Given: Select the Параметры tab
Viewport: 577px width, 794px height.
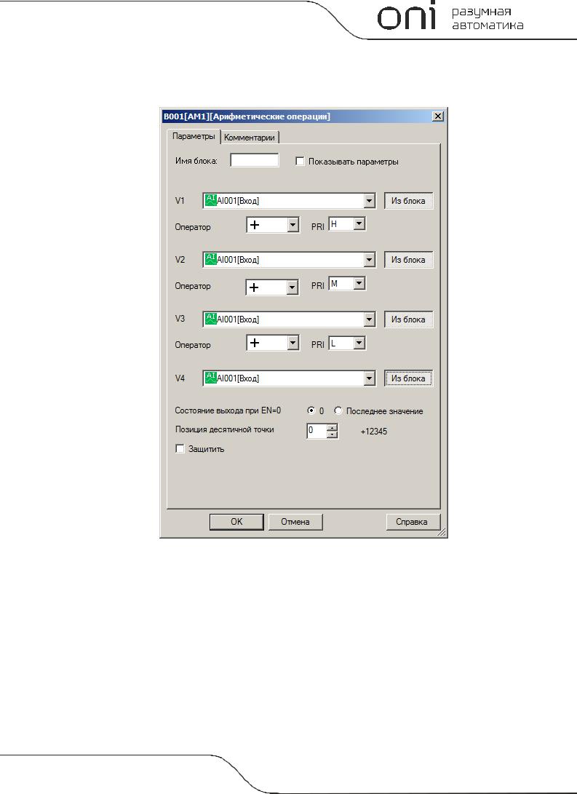Looking at the screenshot, I should click(x=194, y=136).
